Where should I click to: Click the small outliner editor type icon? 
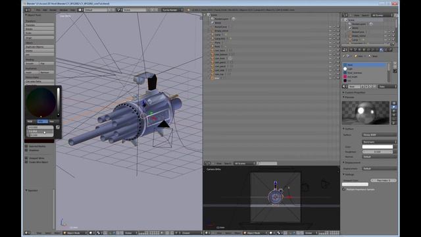click(345, 15)
